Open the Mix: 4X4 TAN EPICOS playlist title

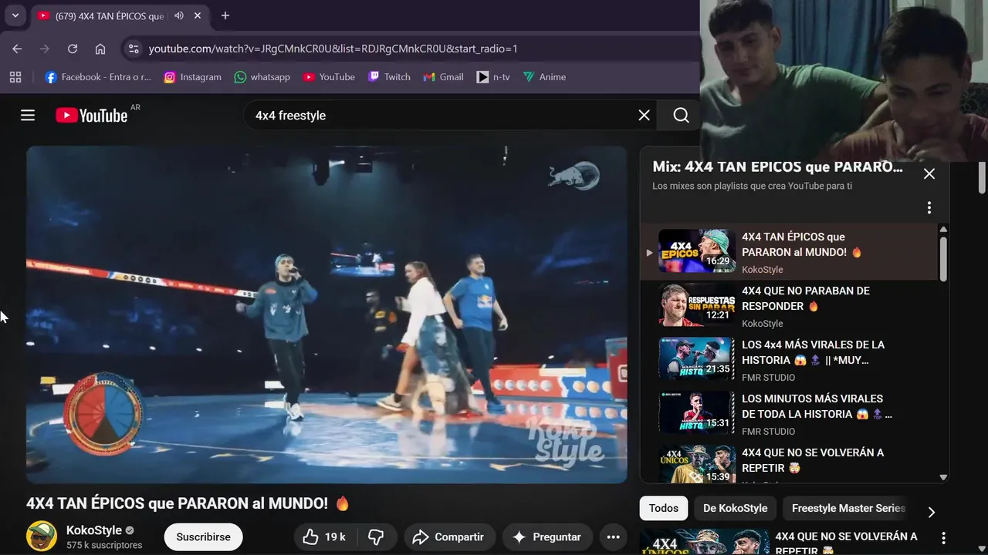(777, 166)
